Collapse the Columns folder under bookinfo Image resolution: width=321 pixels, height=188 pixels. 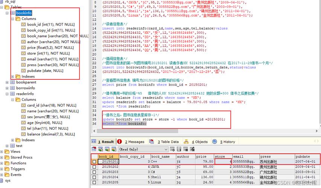tap(12, 19)
